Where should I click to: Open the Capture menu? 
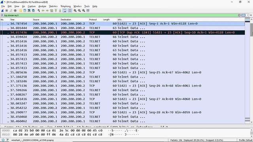tap(32, 6)
